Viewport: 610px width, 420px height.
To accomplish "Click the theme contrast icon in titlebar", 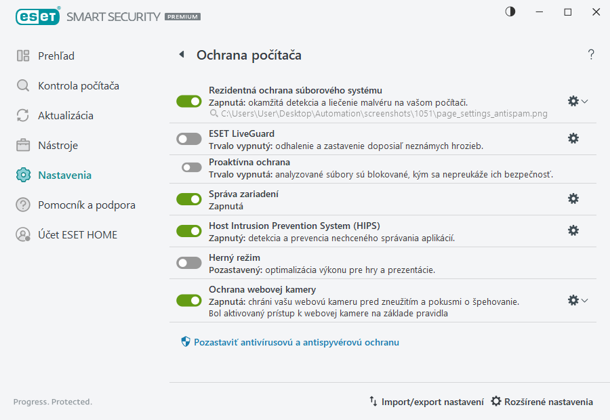I will [509, 12].
